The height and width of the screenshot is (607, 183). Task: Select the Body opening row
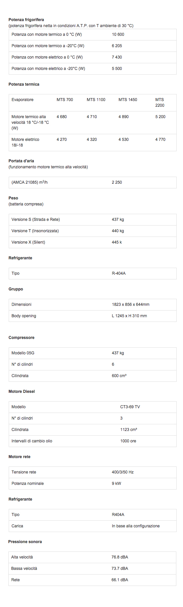tap(92, 316)
